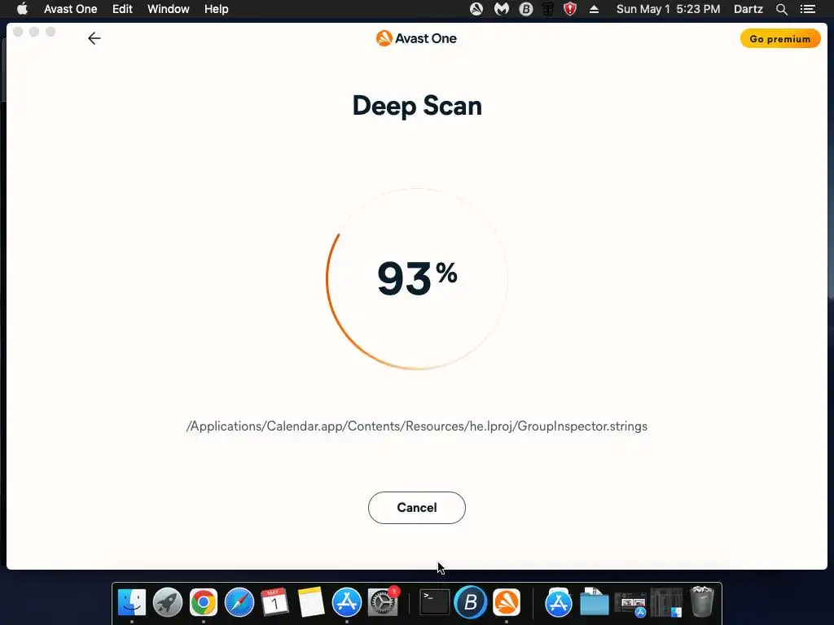This screenshot has height=625, width=834.
Task: Click the grey close window button
Action: [18, 32]
